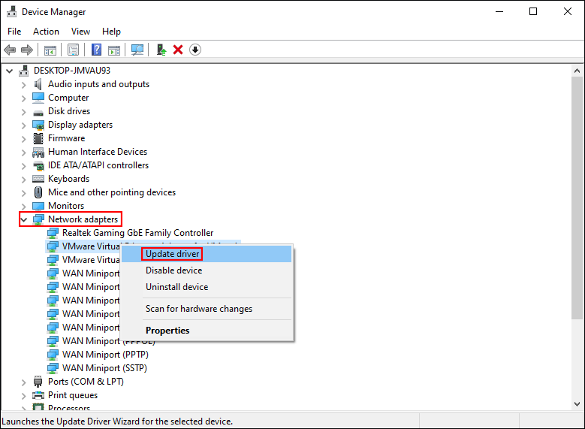This screenshot has height=429, width=585.
Task: Click the Firmware chip icon
Action: pos(38,138)
